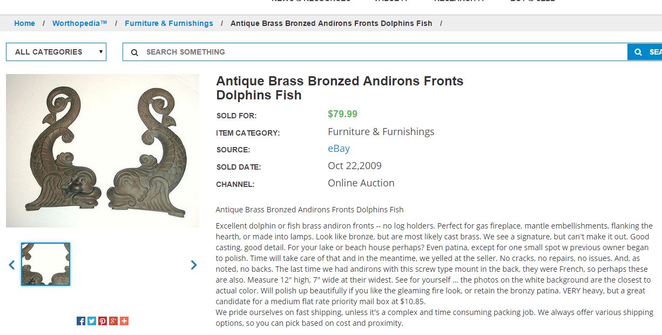662x335 pixels.
Task: Share via the Google+ icon
Action: tap(113, 321)
